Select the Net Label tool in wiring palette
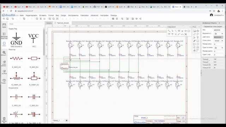The image size is (226, 127). pyautogui.click(x=179, y=31)
